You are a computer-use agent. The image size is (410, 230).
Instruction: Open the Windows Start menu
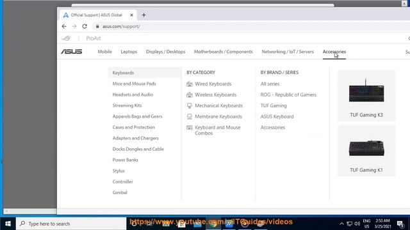[8, 224]
